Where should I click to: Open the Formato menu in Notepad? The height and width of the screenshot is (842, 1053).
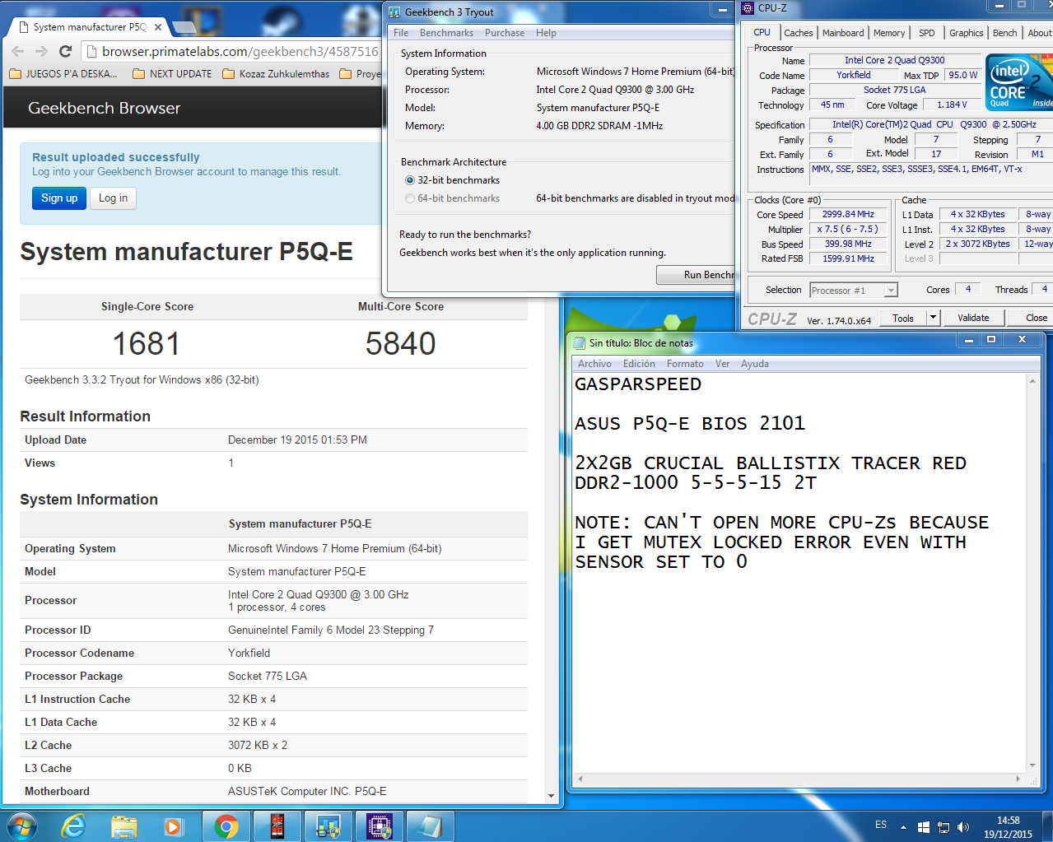pyautogui.click(x=685, y=364)
